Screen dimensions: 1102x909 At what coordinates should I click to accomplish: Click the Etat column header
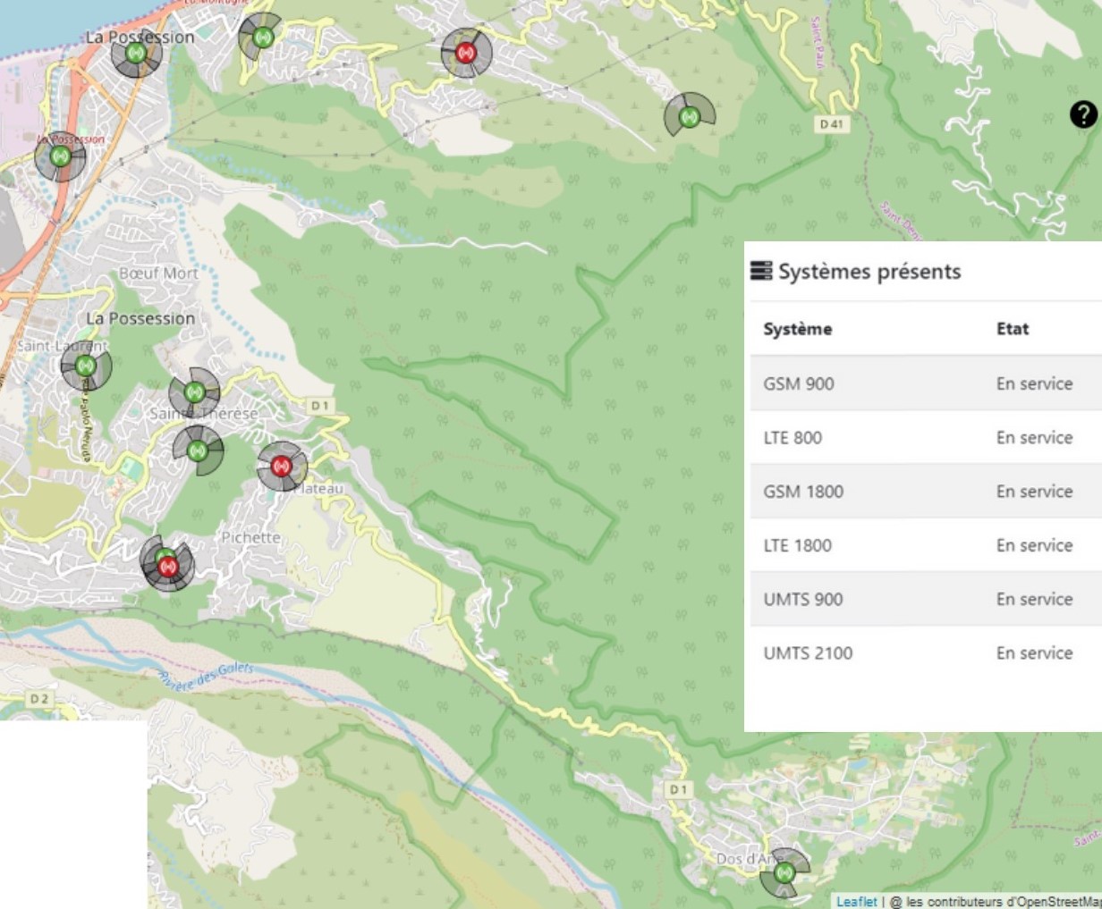[x=1013, y=329]
